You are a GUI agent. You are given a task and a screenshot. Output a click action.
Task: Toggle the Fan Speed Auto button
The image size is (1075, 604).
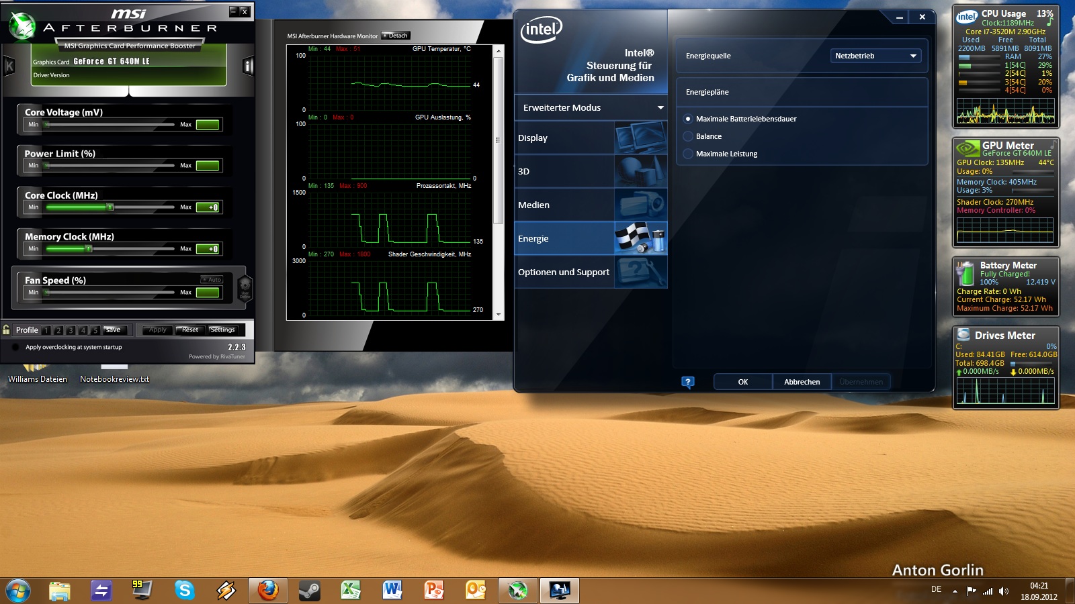[212, 279]
